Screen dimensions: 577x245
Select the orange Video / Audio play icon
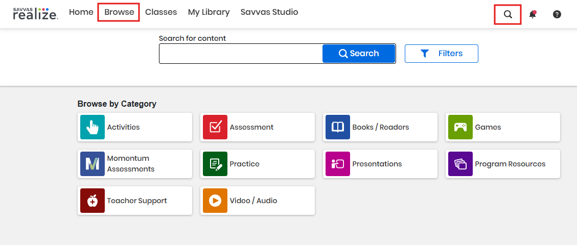click(x=215, y=201)
